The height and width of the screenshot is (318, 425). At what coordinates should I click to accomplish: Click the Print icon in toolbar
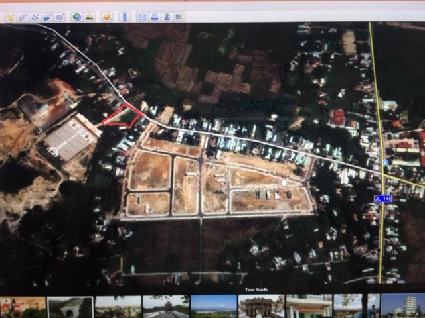pos(154,17)
